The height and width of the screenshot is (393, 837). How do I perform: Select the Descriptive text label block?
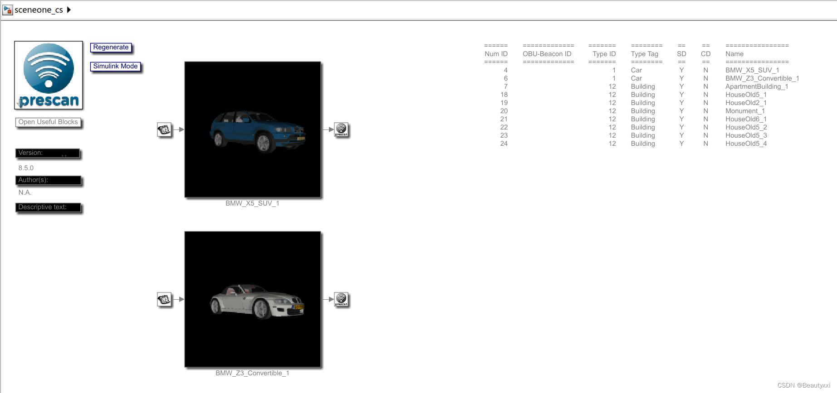[x=48, y=207]
